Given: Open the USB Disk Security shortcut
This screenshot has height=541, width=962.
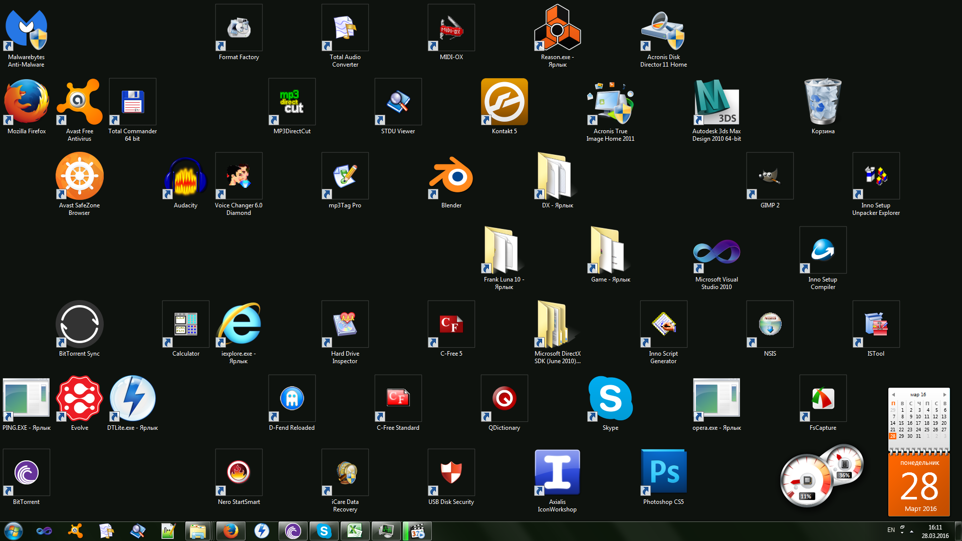Looking at the screenshot, I should click(x=451, y=473).
